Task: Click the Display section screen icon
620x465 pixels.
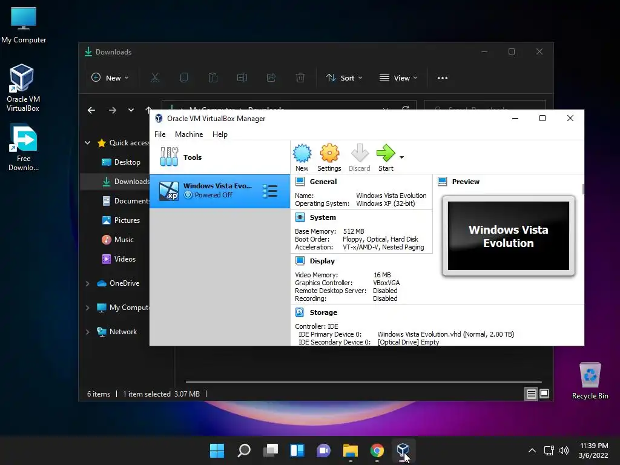Action: tap(300, 260)
